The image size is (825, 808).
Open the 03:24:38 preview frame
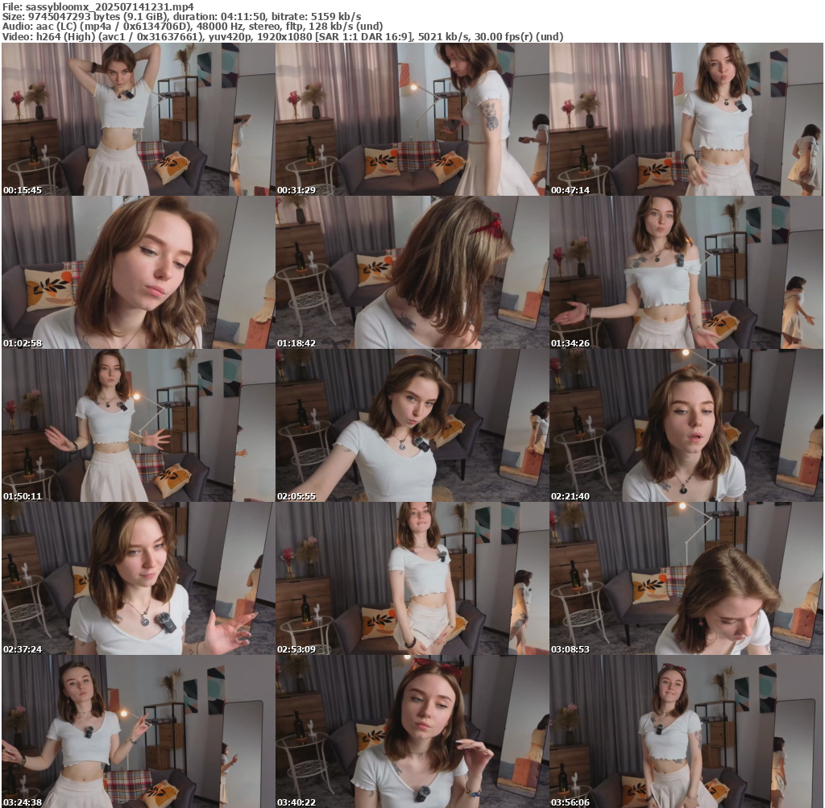click(x=138, y=731)
